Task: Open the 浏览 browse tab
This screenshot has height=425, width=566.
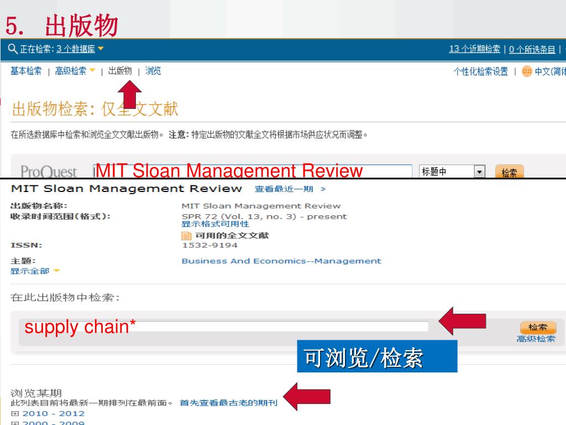Action: point(153,71)
